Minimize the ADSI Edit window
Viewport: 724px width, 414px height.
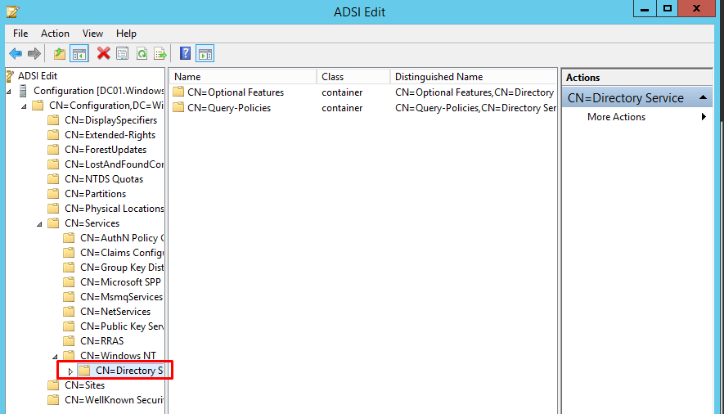(645, 9)
